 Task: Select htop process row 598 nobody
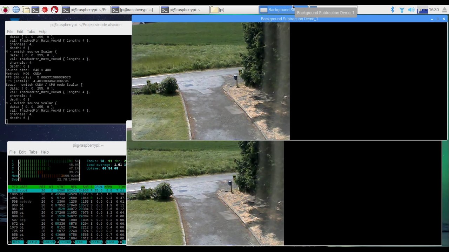(67, 202)
